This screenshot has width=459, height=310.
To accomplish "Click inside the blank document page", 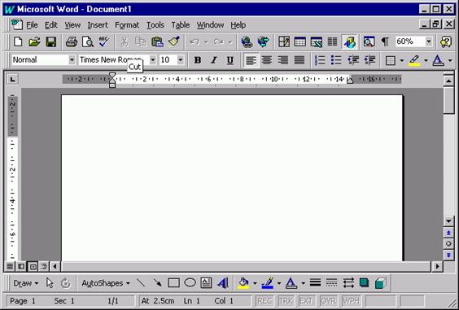I will (232, 177).
